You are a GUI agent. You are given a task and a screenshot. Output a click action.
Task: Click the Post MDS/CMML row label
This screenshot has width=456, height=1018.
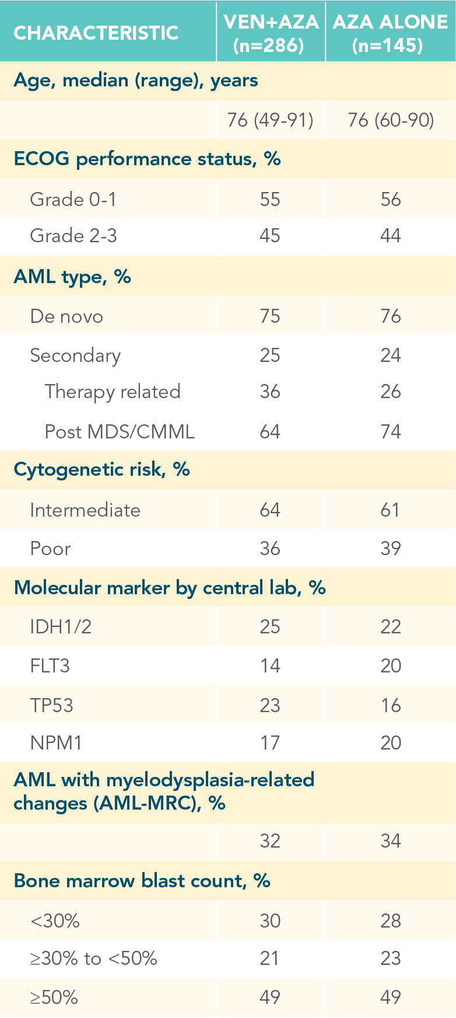click(x=120, y=432)
